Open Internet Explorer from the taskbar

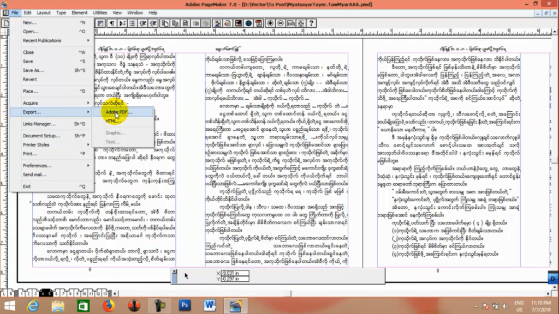(x=33, y=305)
